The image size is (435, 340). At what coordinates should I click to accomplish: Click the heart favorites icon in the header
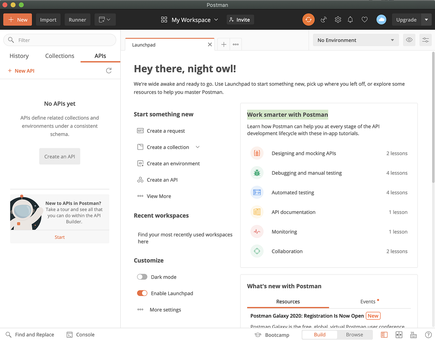tap(365, 20)
